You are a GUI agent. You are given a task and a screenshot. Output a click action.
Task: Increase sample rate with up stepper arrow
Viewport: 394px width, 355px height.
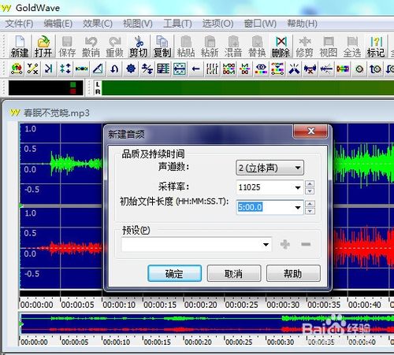coord(310,184)
